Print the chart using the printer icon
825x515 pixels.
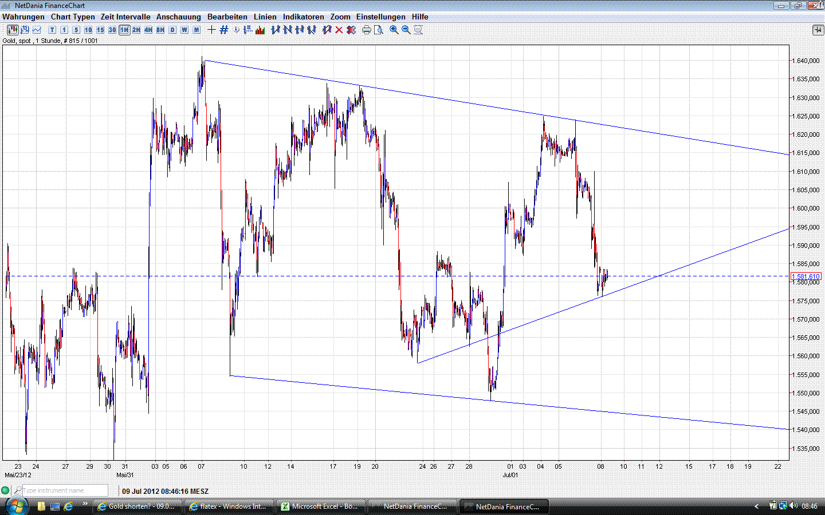(x=366, y=30)
